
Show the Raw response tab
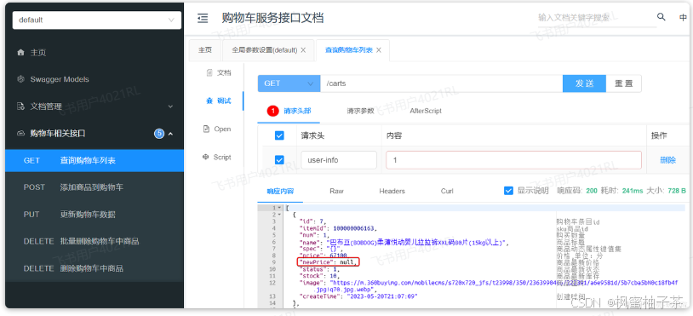click(336, 191)
